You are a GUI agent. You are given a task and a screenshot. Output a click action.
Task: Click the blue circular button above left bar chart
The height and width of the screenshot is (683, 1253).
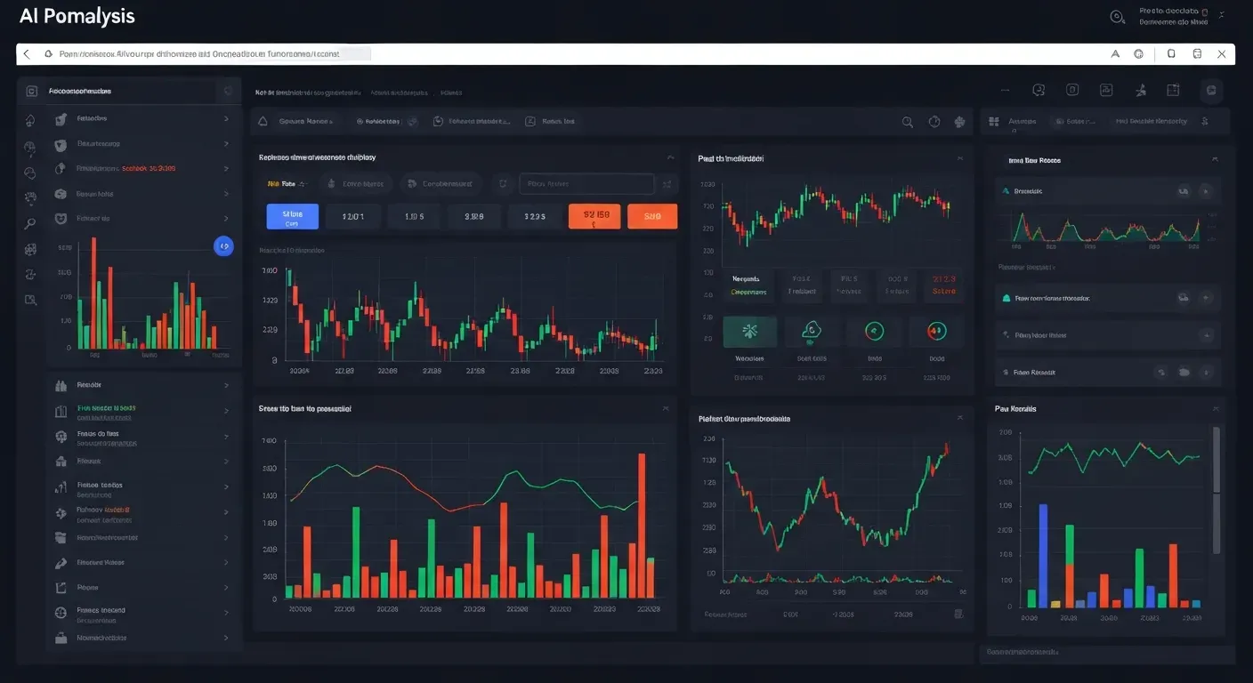point(223,246)
